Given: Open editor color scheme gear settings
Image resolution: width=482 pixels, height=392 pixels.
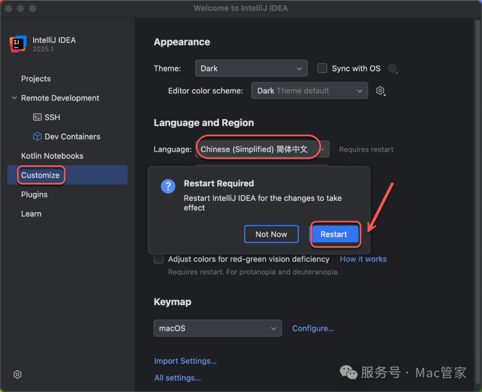Looking at the screenshot, I should point(380,91).
